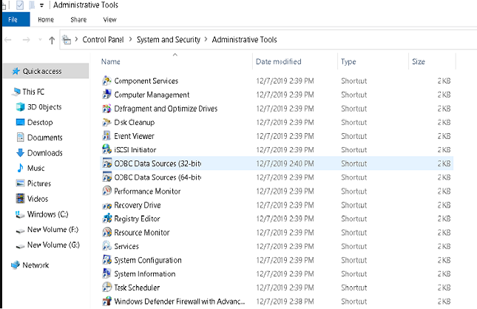Open the quick access toolbar customize dropdown
The height and width of the screenshot is (309, 477).
[x=41, y=5]
